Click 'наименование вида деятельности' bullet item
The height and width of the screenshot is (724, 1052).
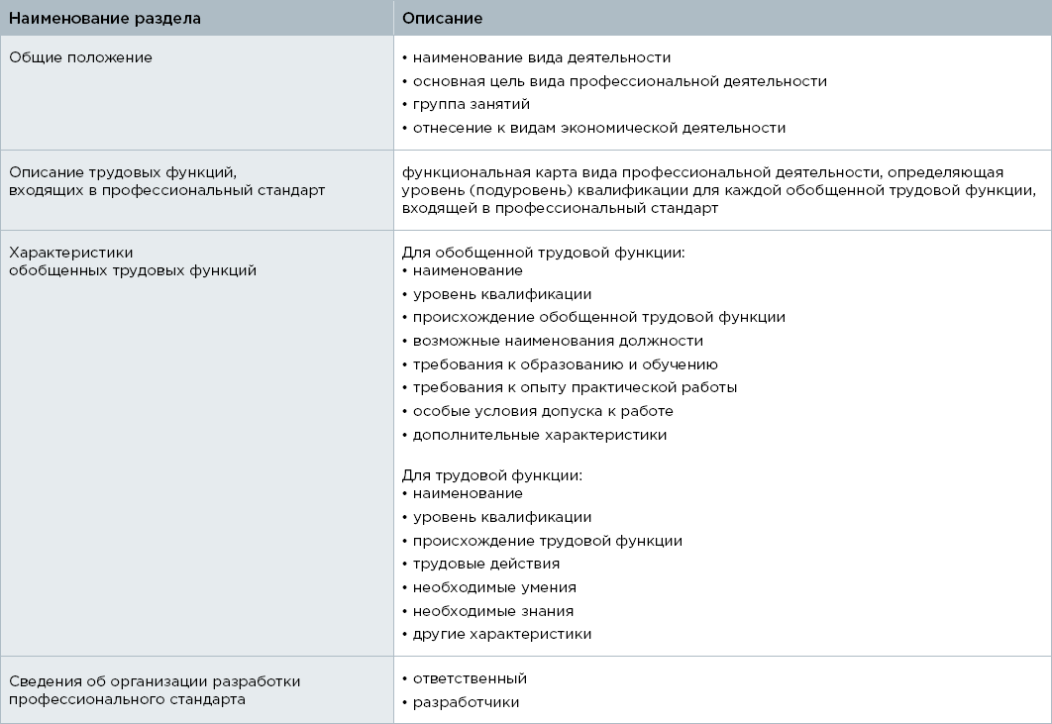pyautogui.click(x=537, y=57)
